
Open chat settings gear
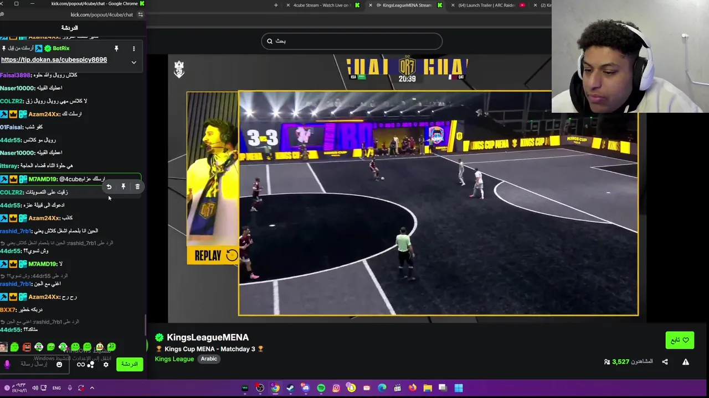coord(106,365)
